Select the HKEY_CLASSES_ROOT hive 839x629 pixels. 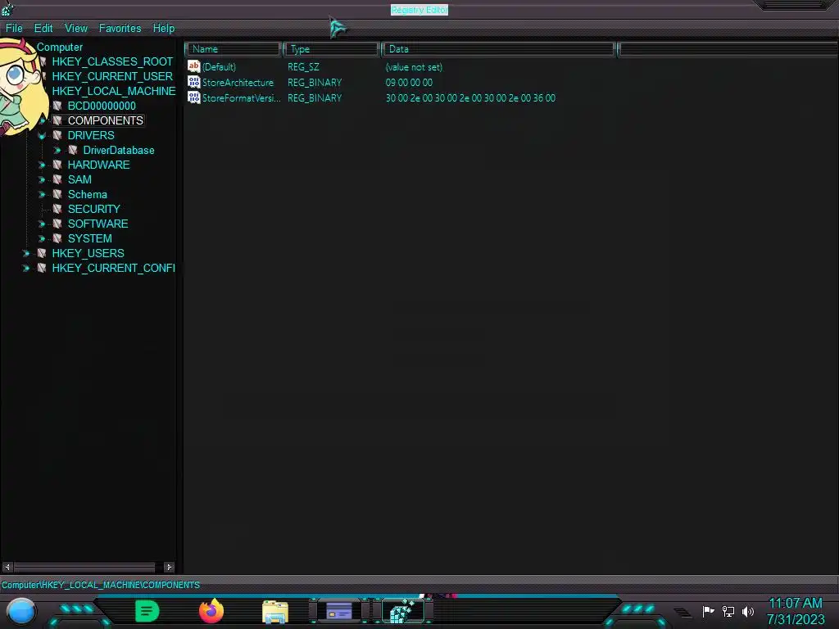[x=112, y=62]
